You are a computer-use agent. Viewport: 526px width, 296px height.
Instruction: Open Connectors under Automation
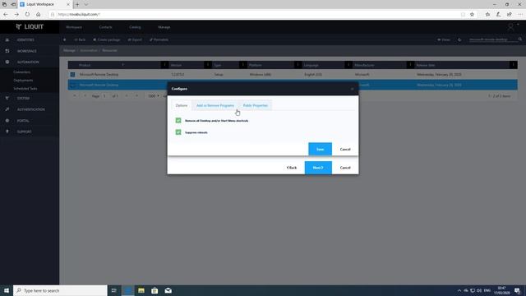click(22, 72)
